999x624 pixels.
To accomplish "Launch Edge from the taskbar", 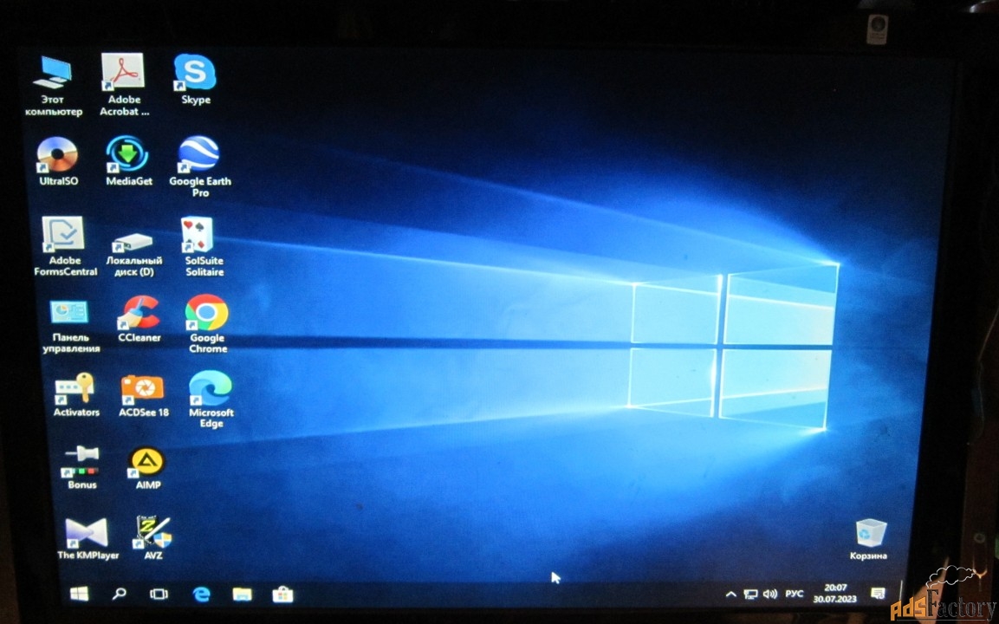I will (201, 595).
